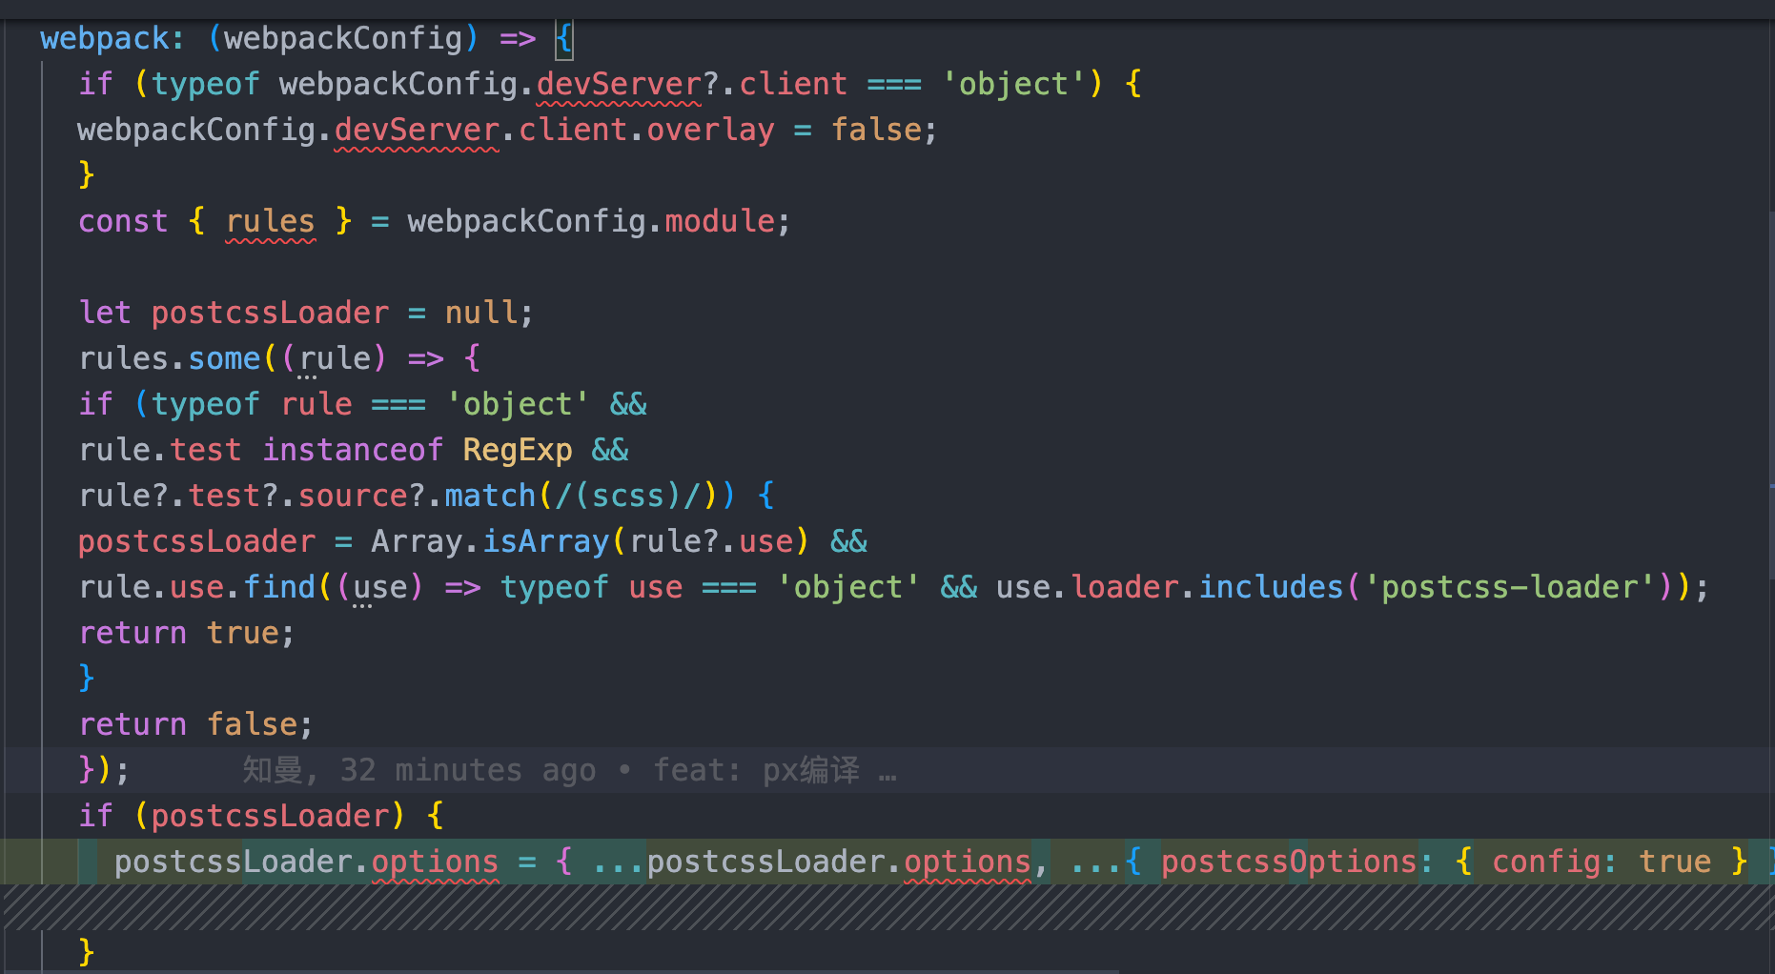Click the 'some' method call

point(224,358)
